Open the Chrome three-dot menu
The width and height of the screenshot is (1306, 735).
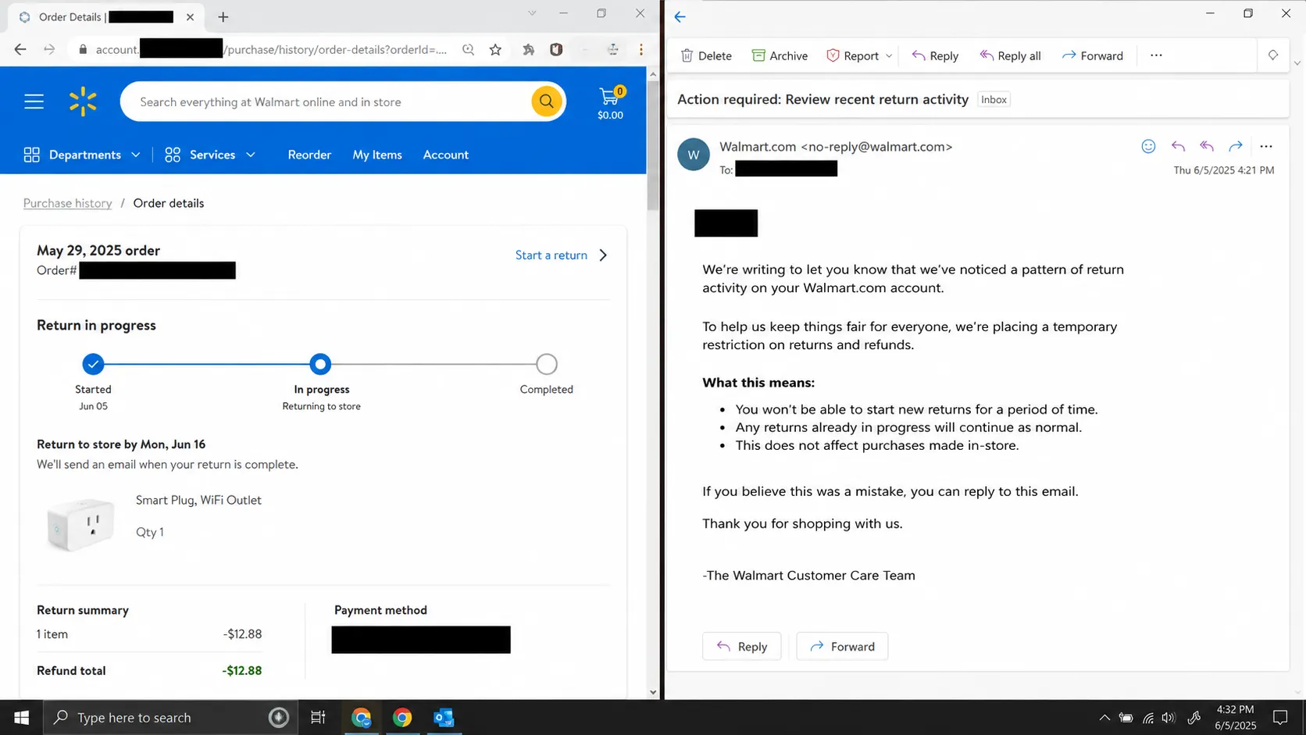click(x=641, y=50)
